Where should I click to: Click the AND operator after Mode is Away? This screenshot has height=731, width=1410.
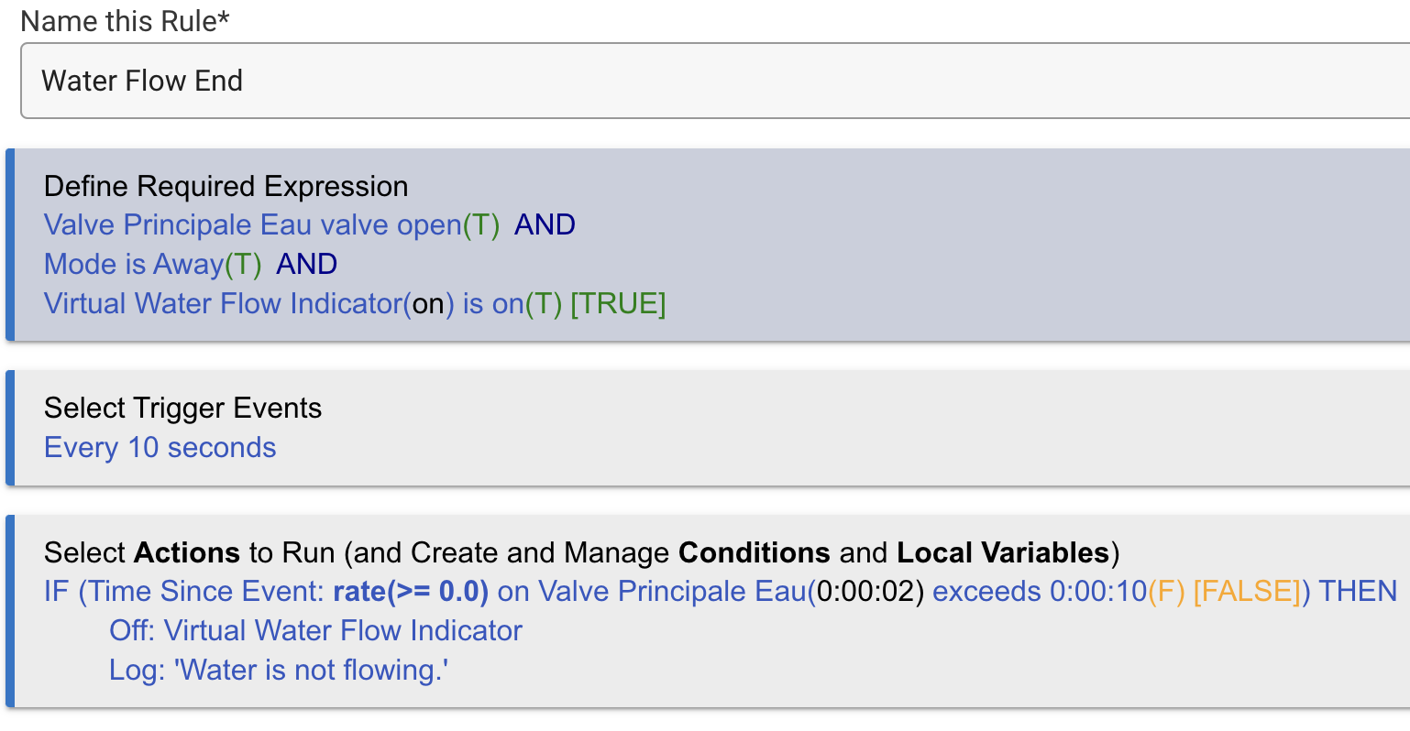coord(307,265)
